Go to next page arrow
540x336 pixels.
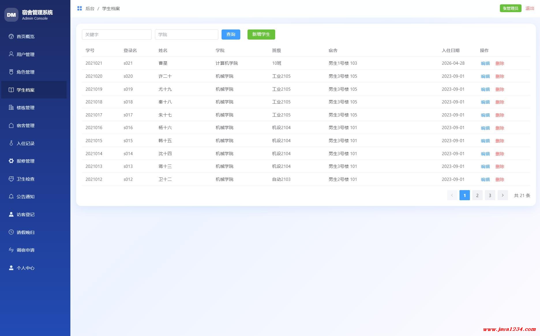tap(502, 195)
